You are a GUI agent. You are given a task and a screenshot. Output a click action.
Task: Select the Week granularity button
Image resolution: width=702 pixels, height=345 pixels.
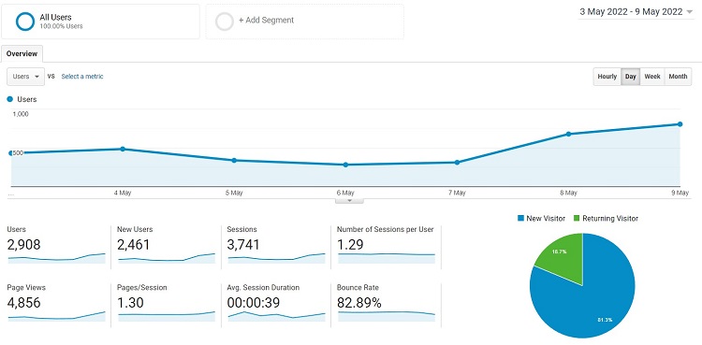[x=652, y=77]
